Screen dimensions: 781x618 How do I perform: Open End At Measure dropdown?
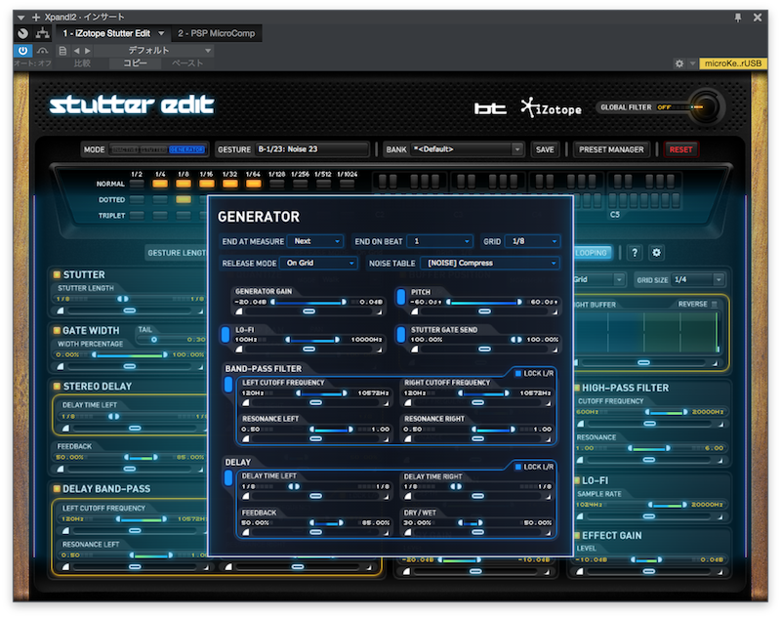315,241
